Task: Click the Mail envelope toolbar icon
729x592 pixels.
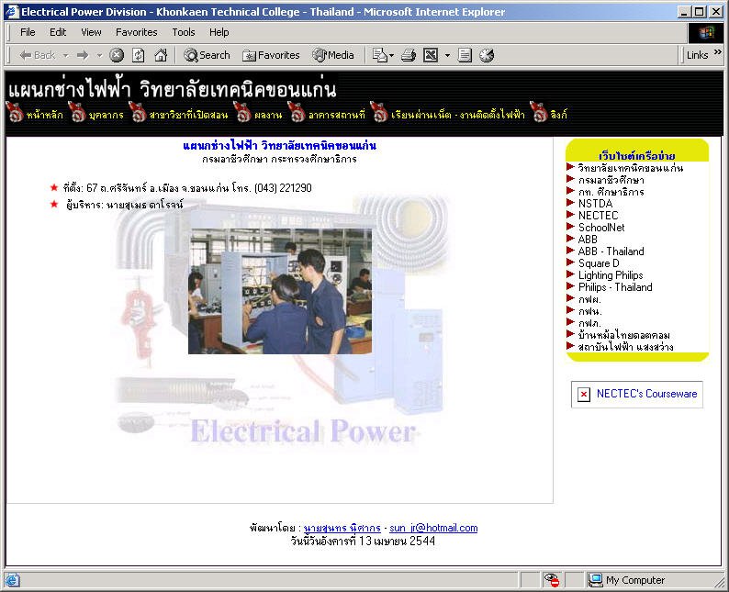Action: (379, 55)
